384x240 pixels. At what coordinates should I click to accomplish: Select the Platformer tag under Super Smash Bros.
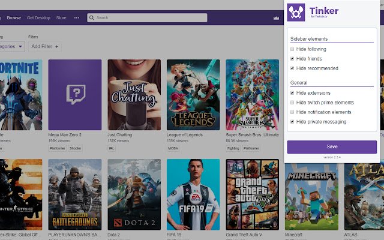click(251, 148)
